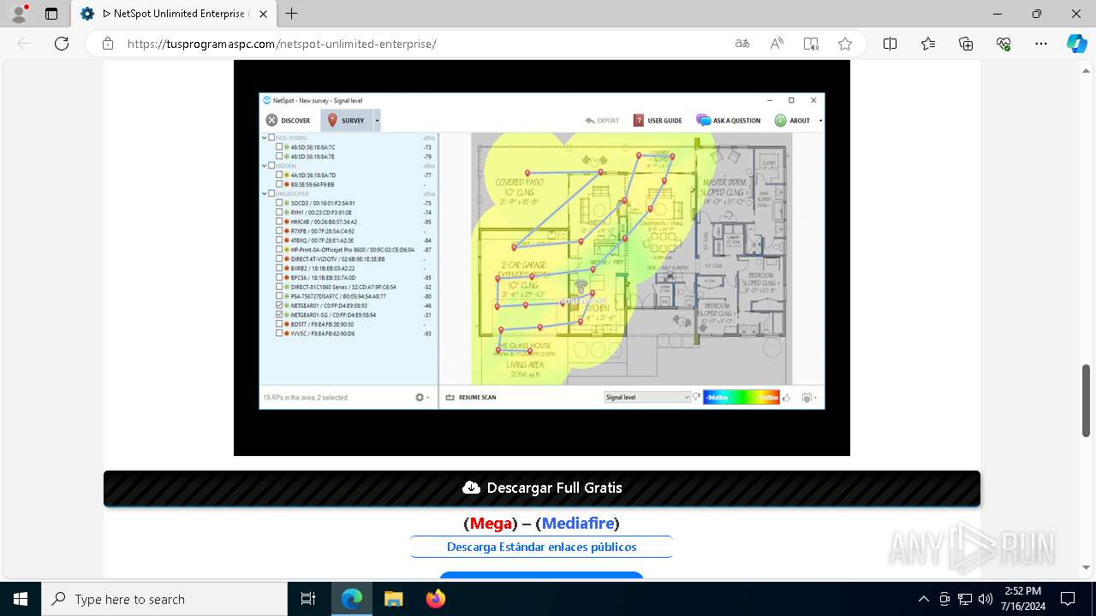Image resolution: width=1096 pixels, height=616 pixels.
Task: View site information padlock icon
Action: tap(108, 44)
